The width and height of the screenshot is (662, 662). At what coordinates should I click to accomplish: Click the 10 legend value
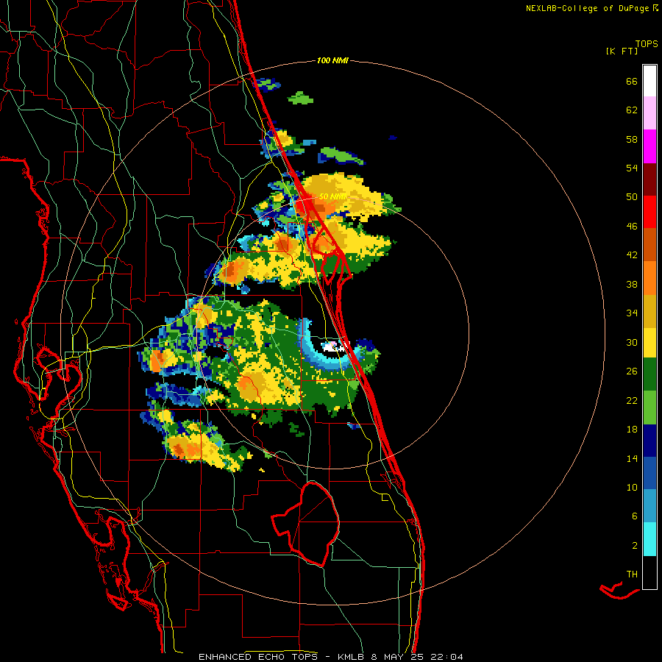(x=632, y=487)
